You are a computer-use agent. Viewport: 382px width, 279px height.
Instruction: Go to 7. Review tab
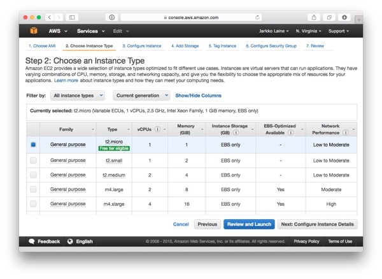pyautogui.click(x=315, y=46)
